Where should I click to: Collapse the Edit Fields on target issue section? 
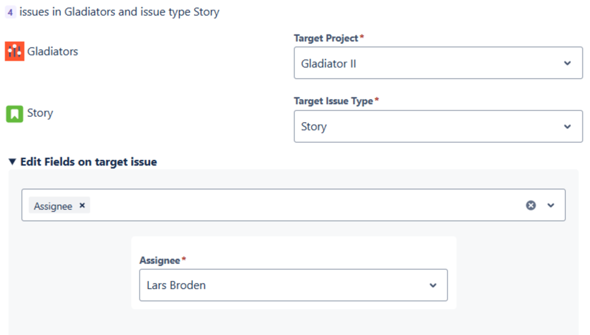tap(13, 162)
